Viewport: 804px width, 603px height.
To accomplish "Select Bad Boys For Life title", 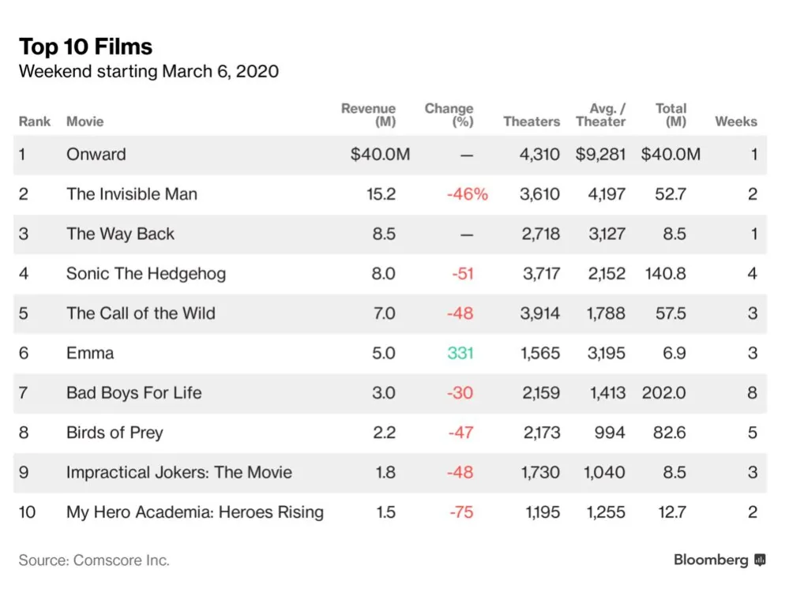I will [134, 393].
